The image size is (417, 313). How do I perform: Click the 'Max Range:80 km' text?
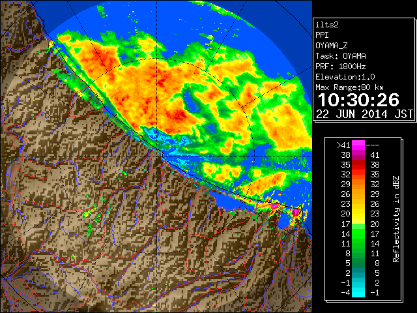click(x=349, y=87)
